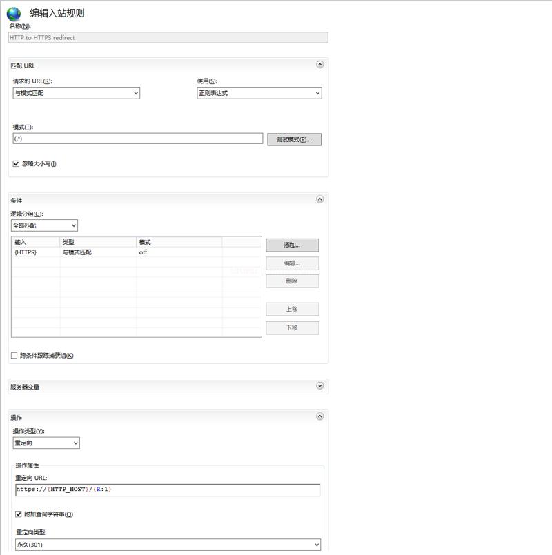Enable 跨条件跟踪捕获组 checkbox
552x555 pixels.
click(x=14, y=356)
